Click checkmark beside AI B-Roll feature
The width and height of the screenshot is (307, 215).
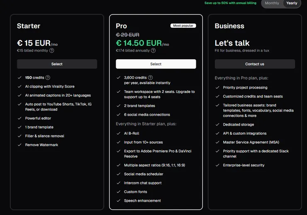(118, 133)
